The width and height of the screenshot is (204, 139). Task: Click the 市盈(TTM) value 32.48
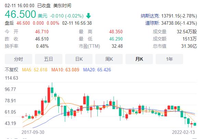pyautogui.click(x=117, y=46)
